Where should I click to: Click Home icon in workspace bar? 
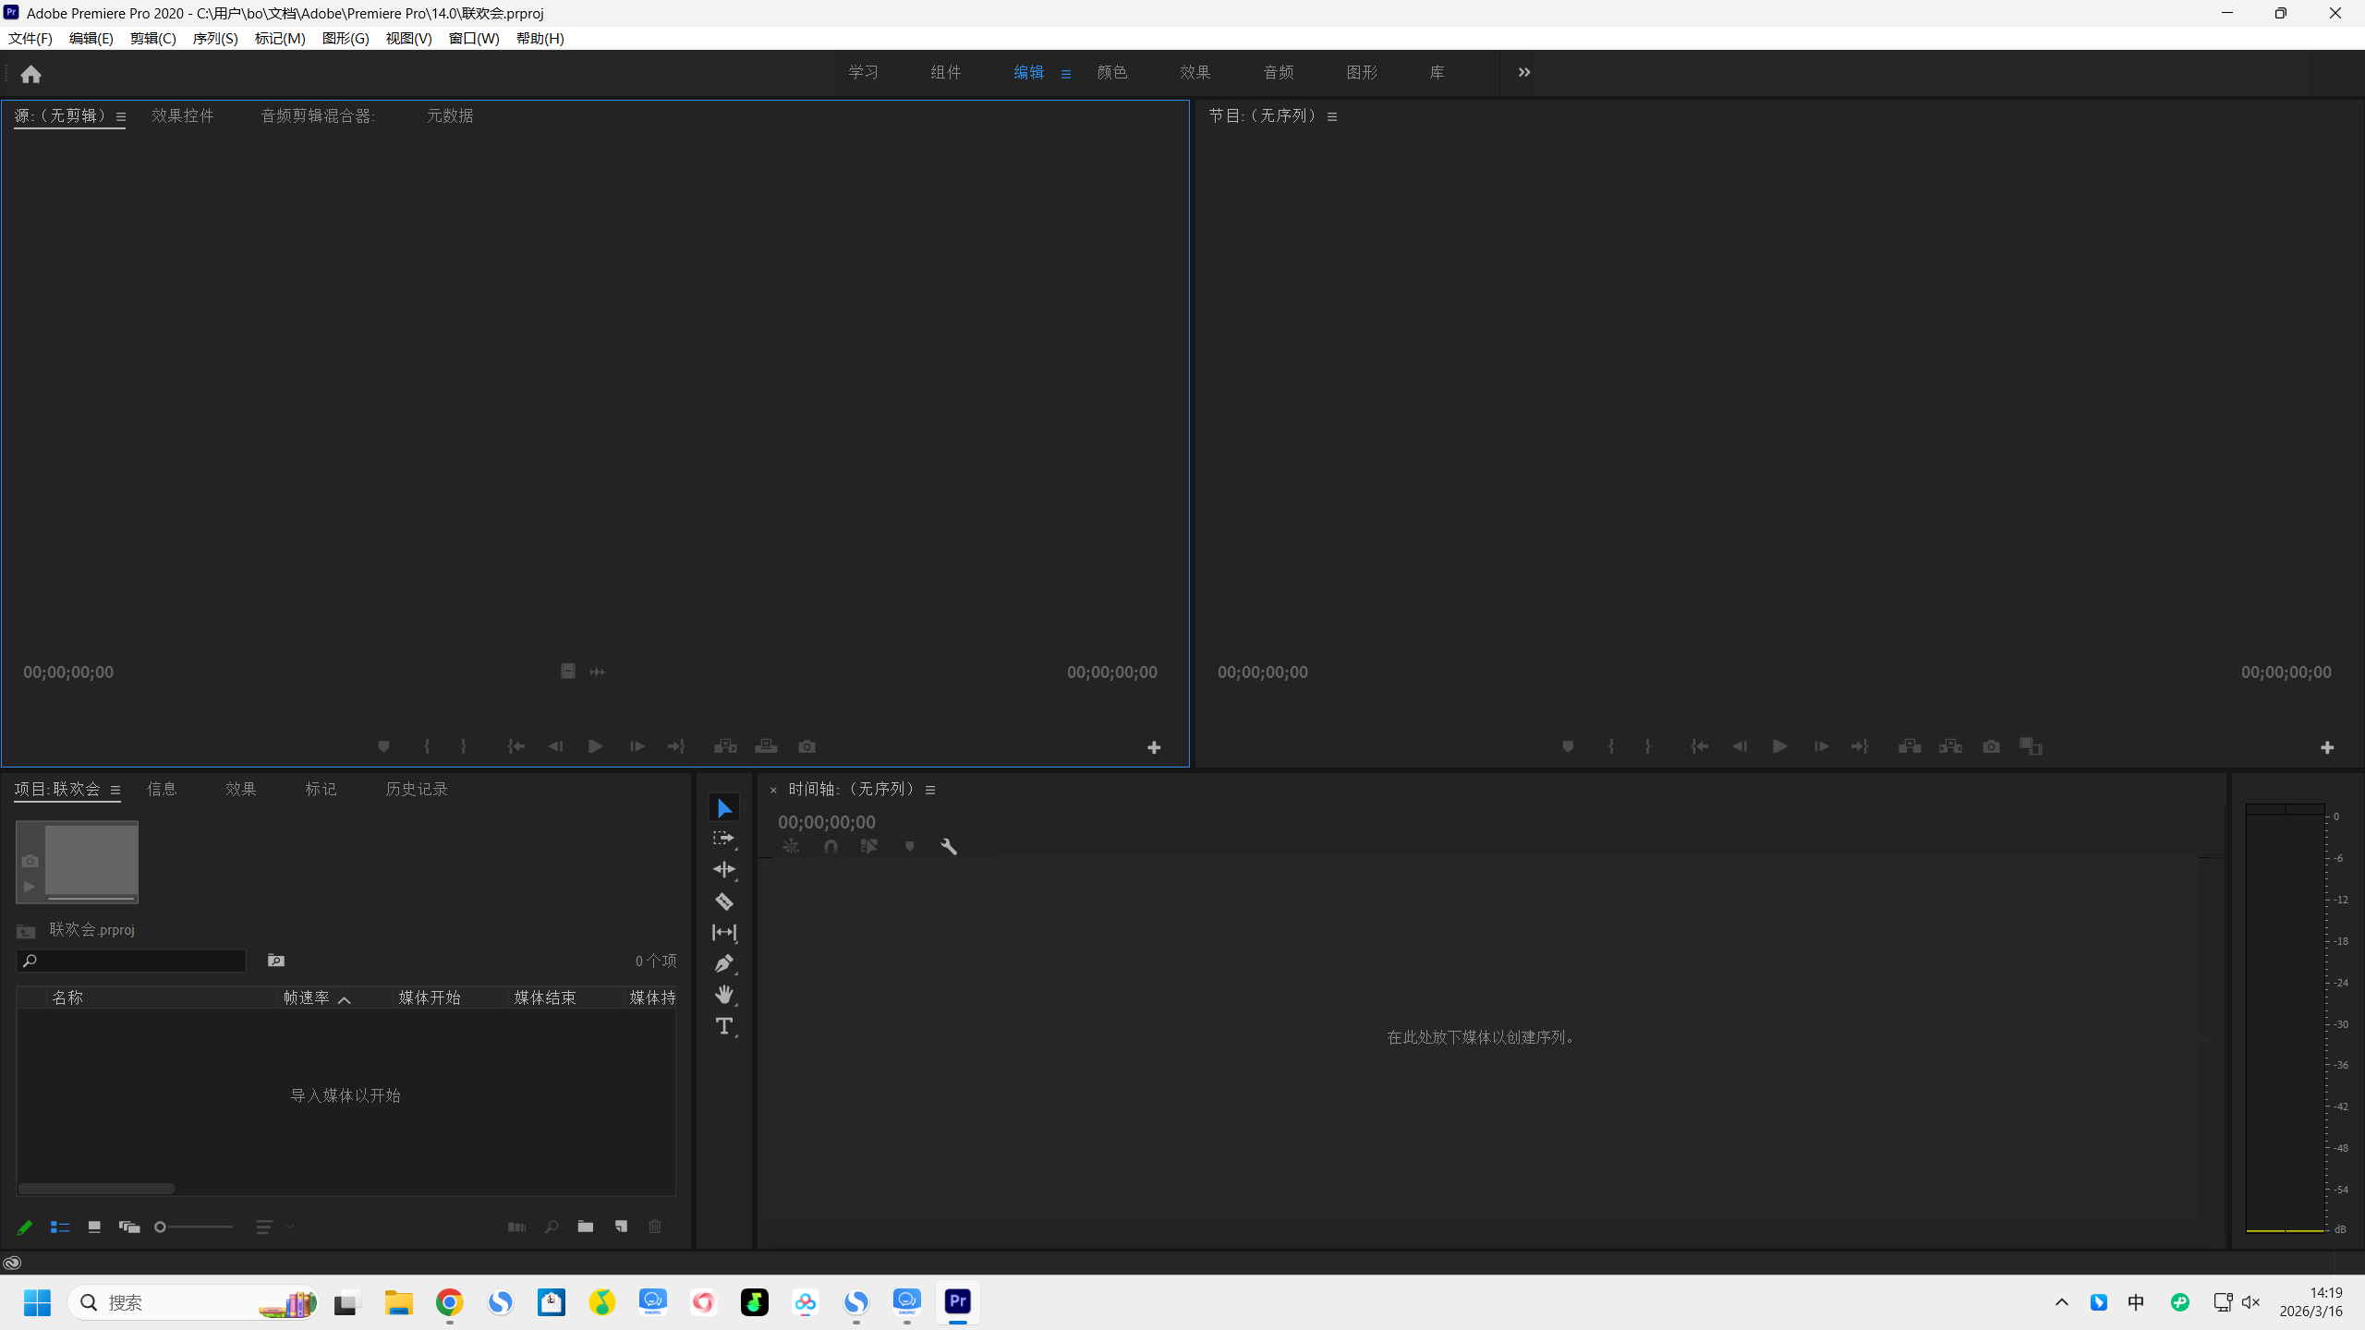coord(30,74)
